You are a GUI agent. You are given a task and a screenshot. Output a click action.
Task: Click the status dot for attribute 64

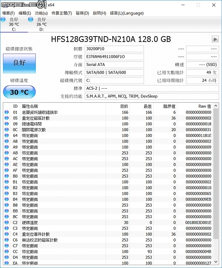(7, 135)
